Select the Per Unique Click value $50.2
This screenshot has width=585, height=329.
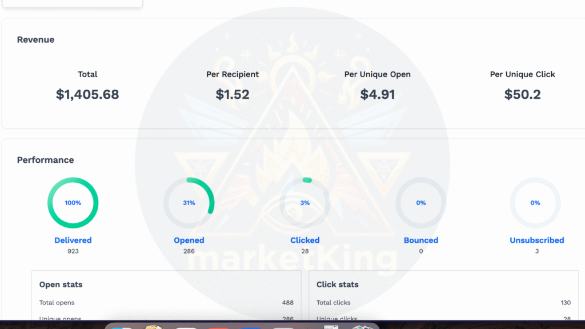pos(522,94)
